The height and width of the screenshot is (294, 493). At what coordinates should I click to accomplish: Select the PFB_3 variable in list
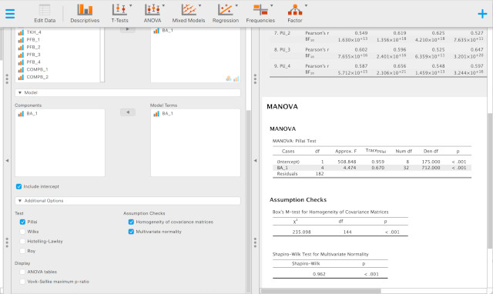click(x=33, y=55)
